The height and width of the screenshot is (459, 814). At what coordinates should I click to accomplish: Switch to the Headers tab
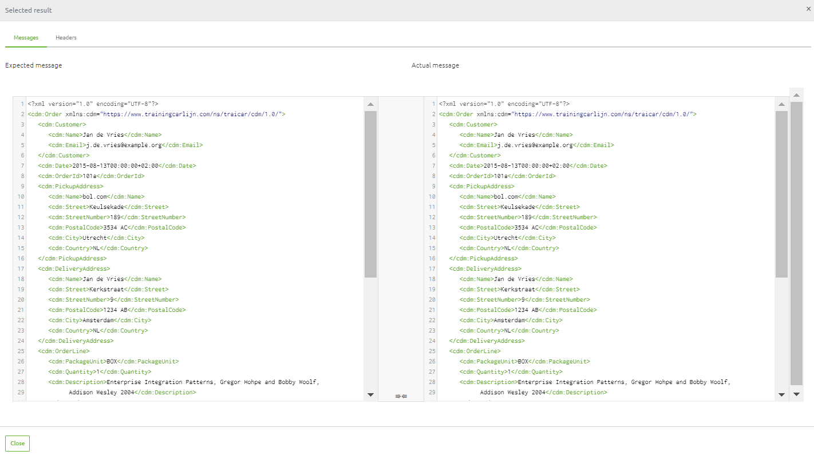66,37
